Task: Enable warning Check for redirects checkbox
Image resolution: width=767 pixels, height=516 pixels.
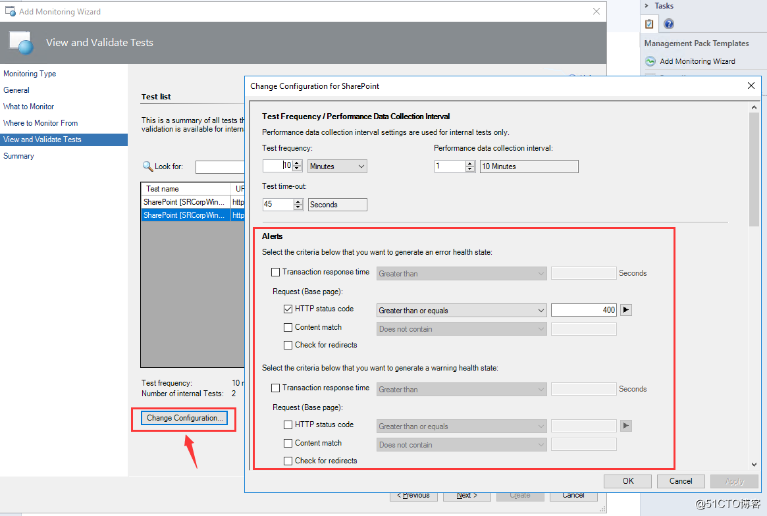Action: (288, 461)
